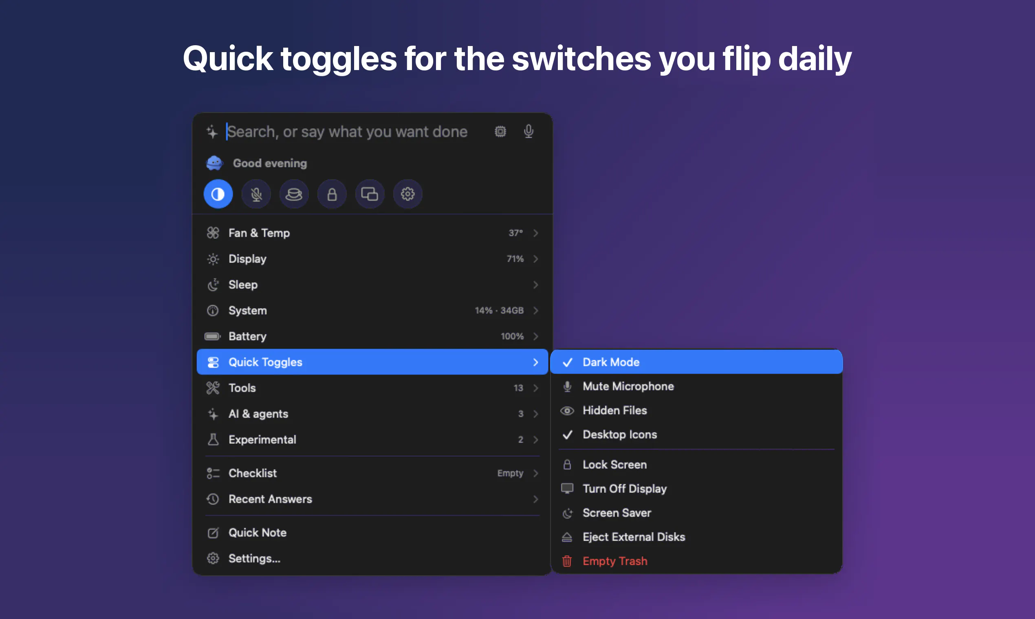Open the Display menu row
The height and width of the screenshot is (619, 1035).
[x=372, y=259]
